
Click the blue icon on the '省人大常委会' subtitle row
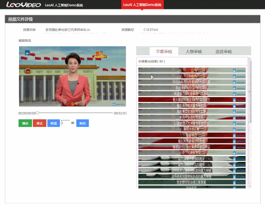[x=234, y=141]
